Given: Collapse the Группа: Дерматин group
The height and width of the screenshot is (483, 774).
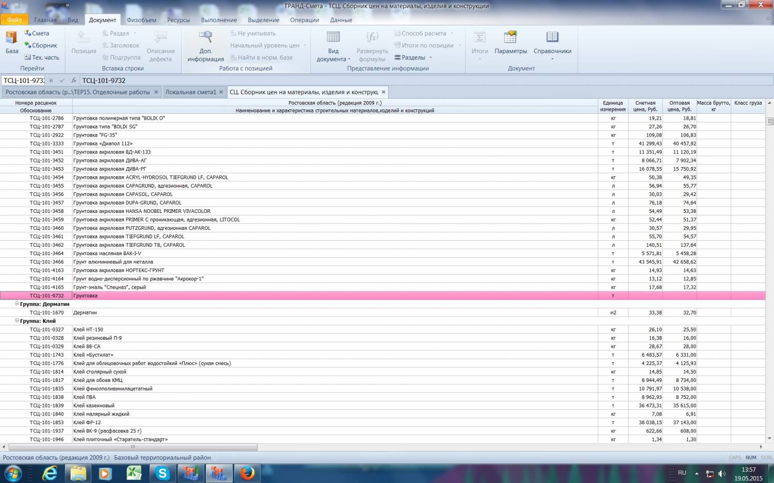Looking at the screenshot, I should coord(17,304).
